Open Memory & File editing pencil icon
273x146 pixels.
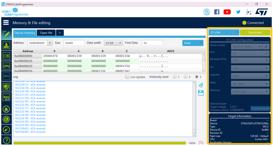coord(6,35)
